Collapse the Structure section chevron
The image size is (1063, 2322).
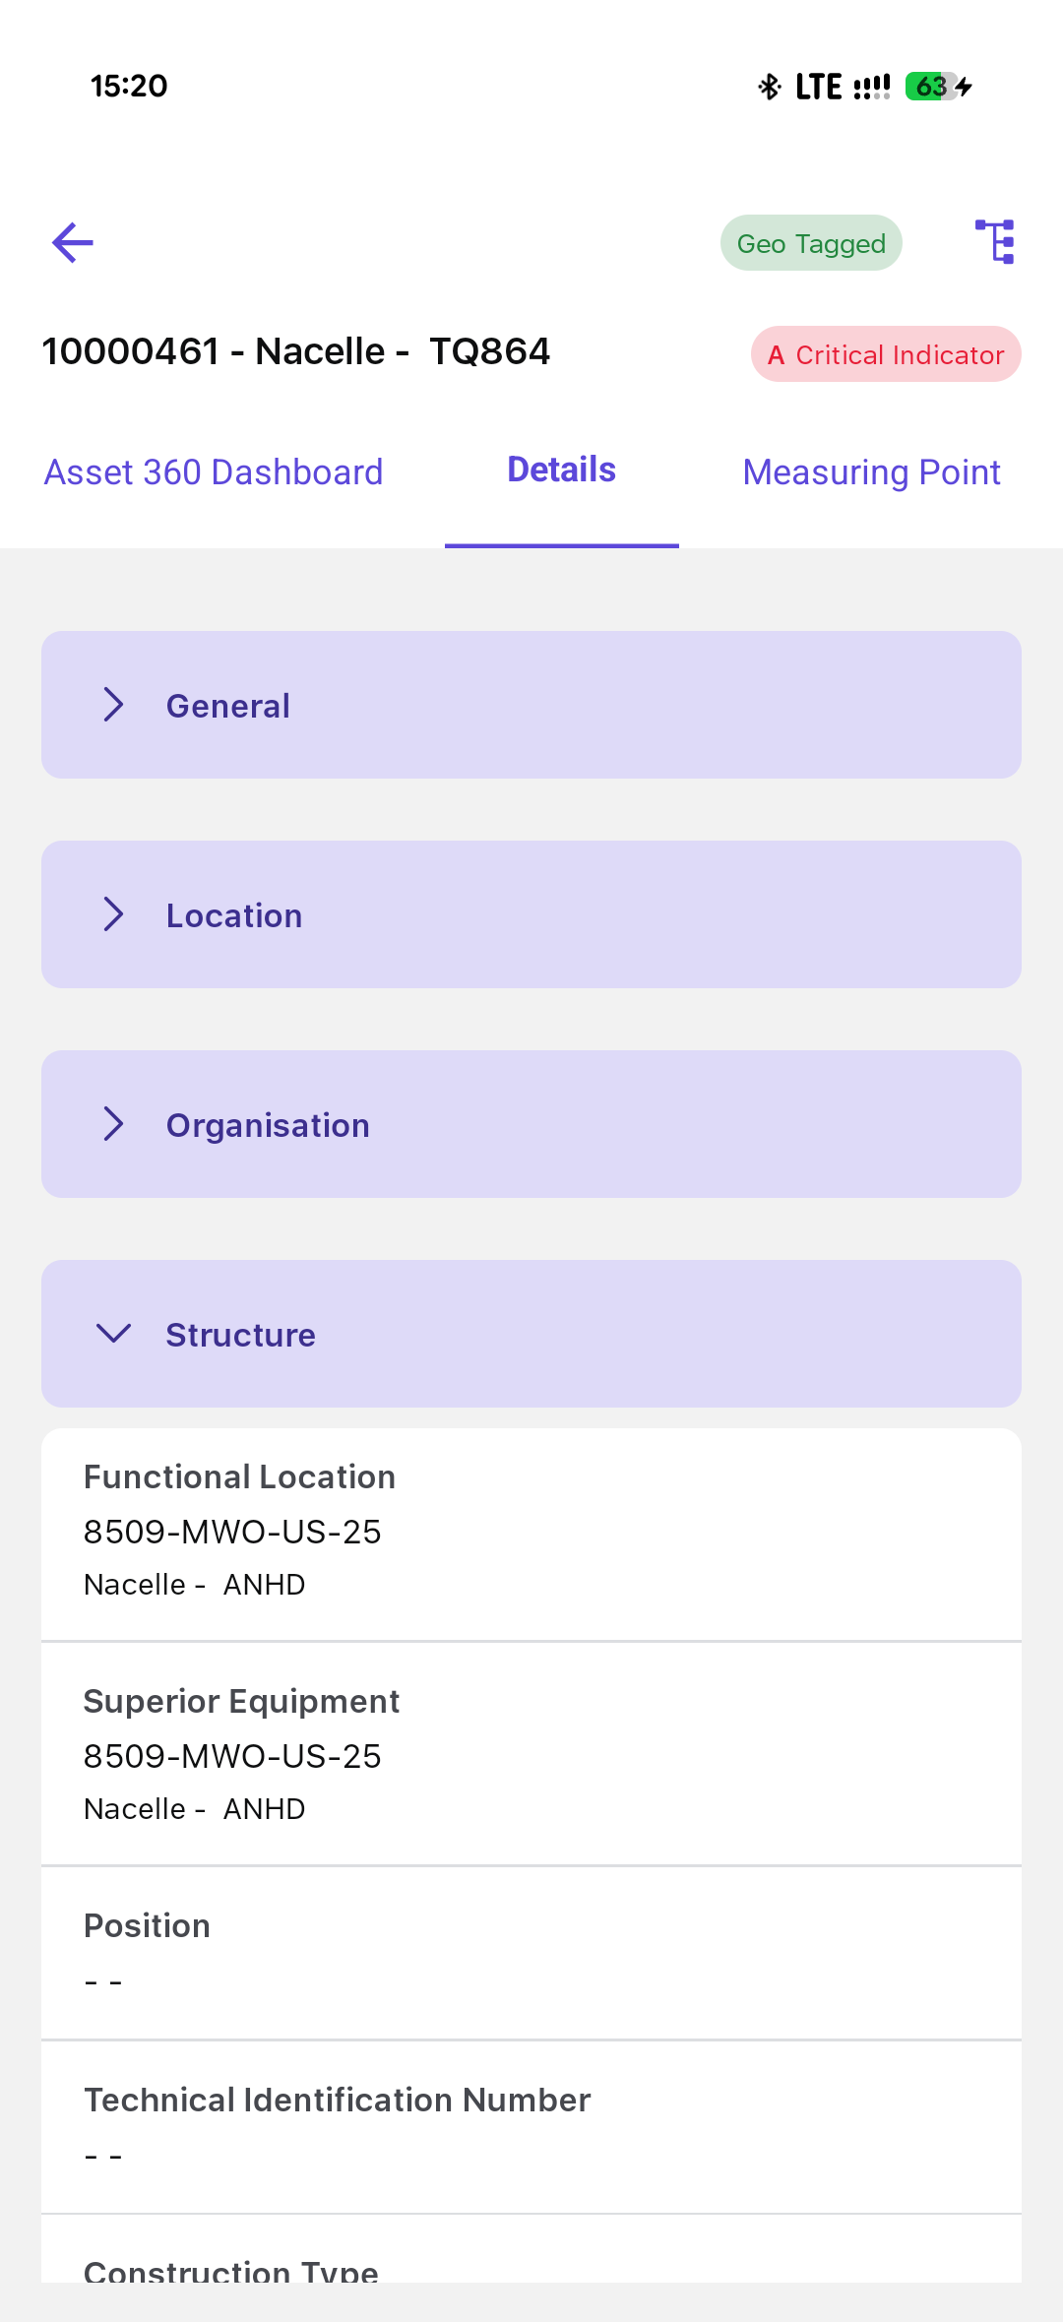point(114,1334)
